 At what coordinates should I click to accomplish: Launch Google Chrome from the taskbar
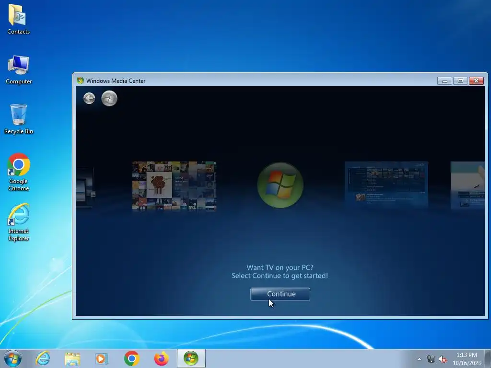coord(131,358)
